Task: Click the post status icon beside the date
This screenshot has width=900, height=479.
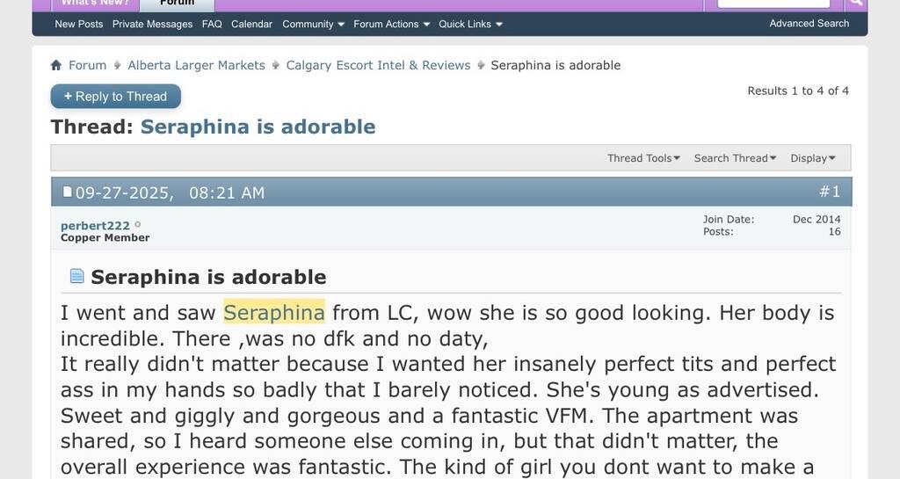Action: pos(68,192)
